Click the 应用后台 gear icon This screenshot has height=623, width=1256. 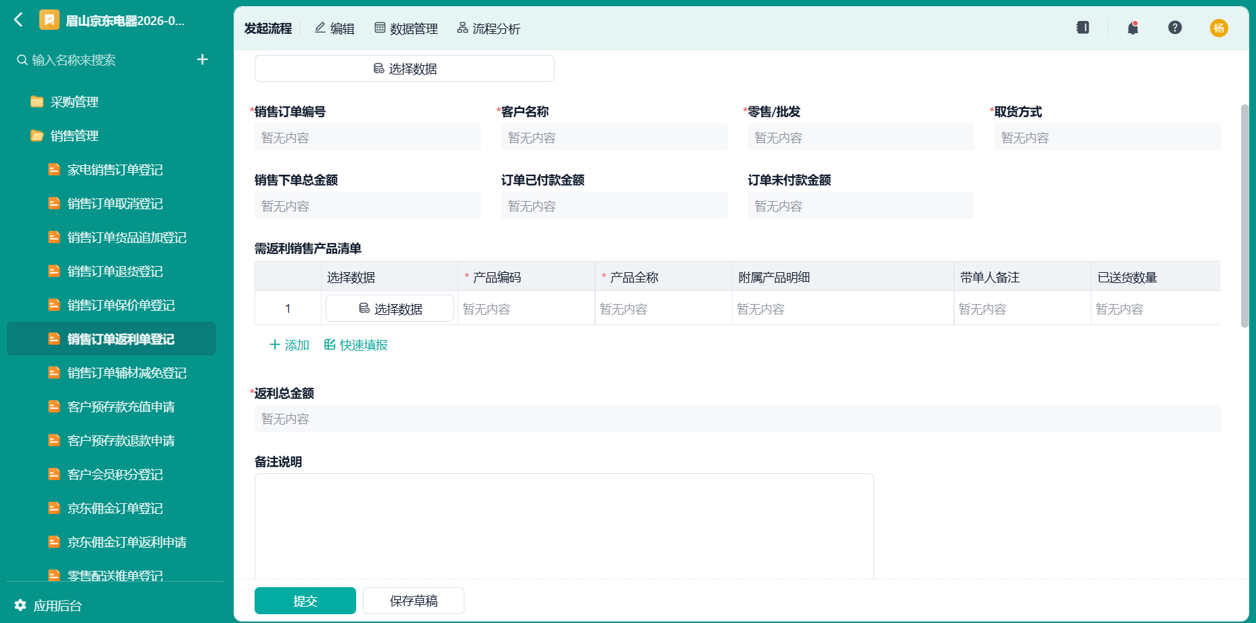click(x=20, y=605)
